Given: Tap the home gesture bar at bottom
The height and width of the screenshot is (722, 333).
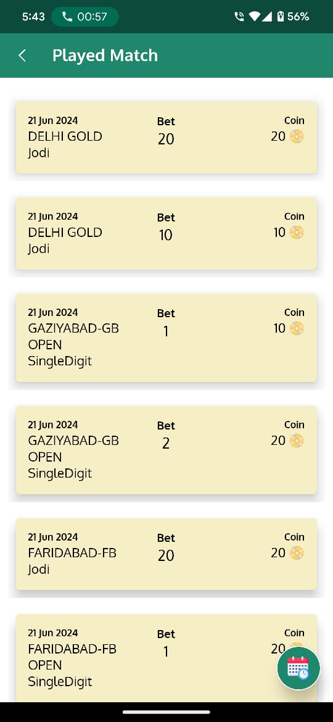Looking at the screenshot, I should pos(166,712).
